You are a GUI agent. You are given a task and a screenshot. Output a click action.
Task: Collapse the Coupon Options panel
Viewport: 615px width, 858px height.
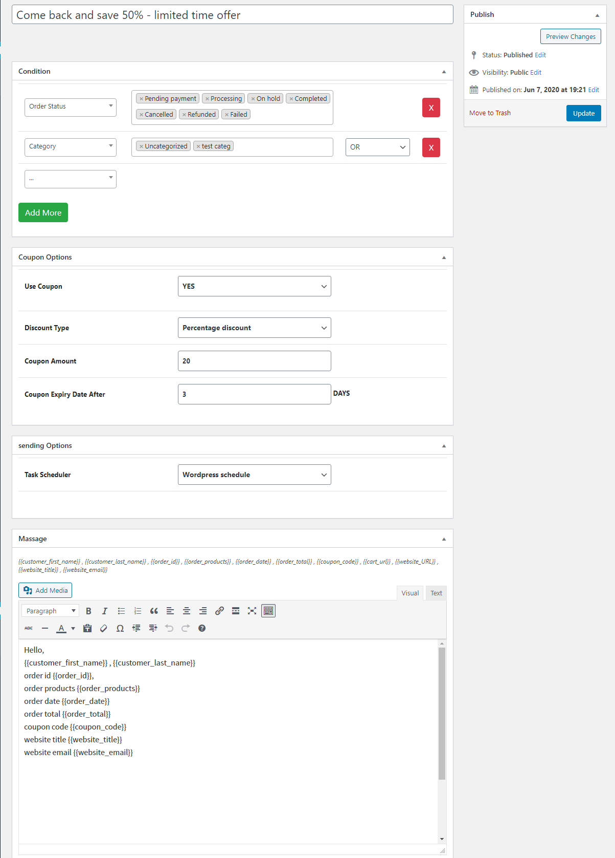[444, 258]
